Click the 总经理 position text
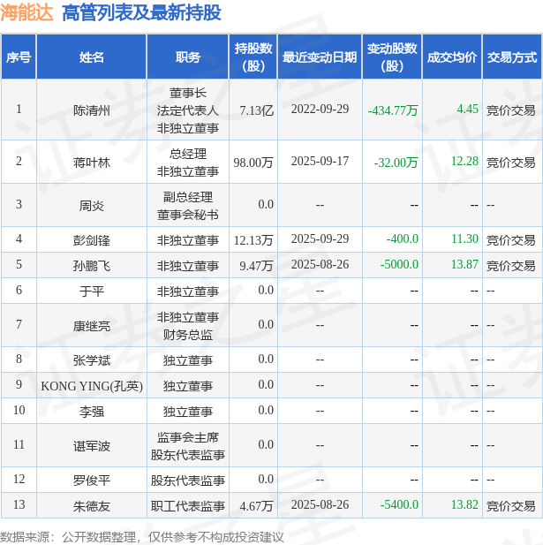 pos(187,154)
